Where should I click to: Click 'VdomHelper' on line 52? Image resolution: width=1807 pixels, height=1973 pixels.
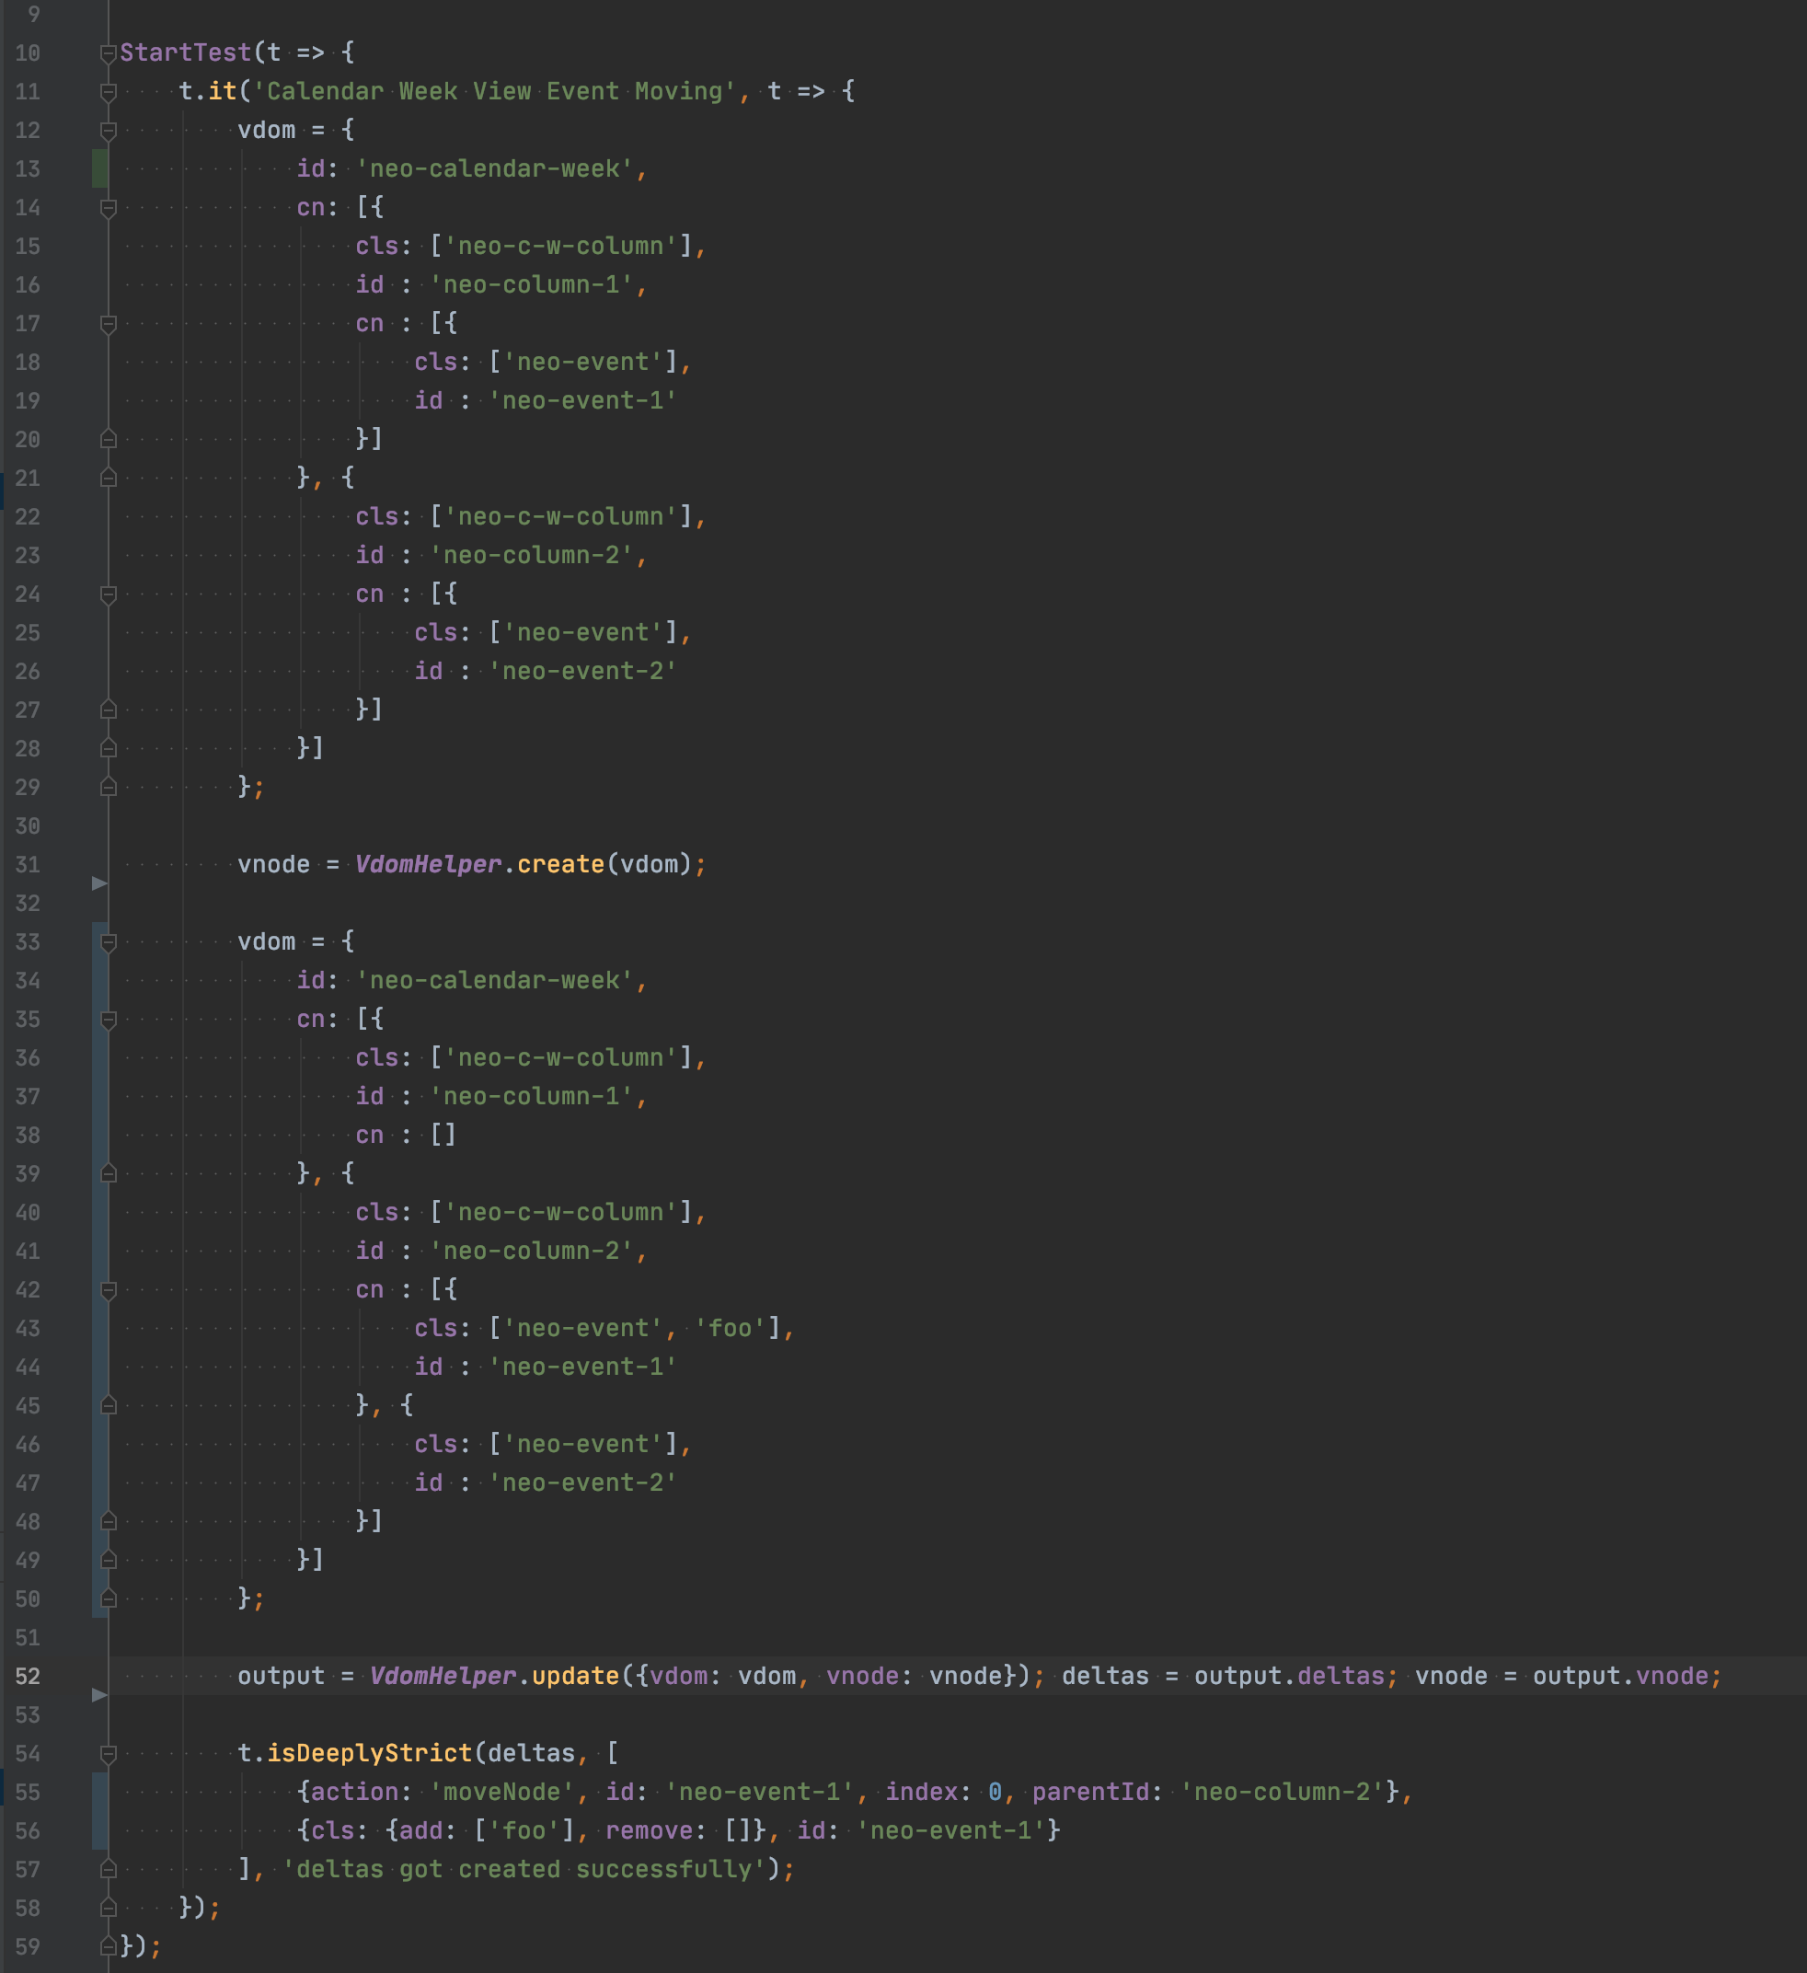(x=443, y=1676)
